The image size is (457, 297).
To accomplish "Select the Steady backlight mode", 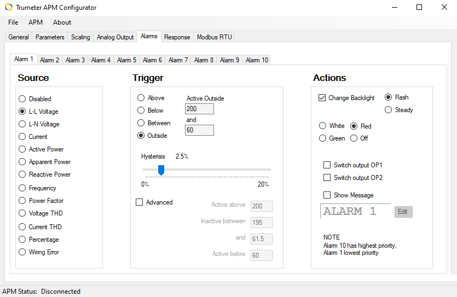I will (399, 110).
